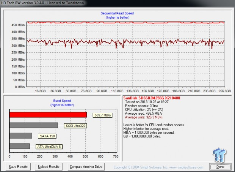Click the Average write: 326.3 MB/s line
This screenshot has height=172, width=235.
[144, 117]
